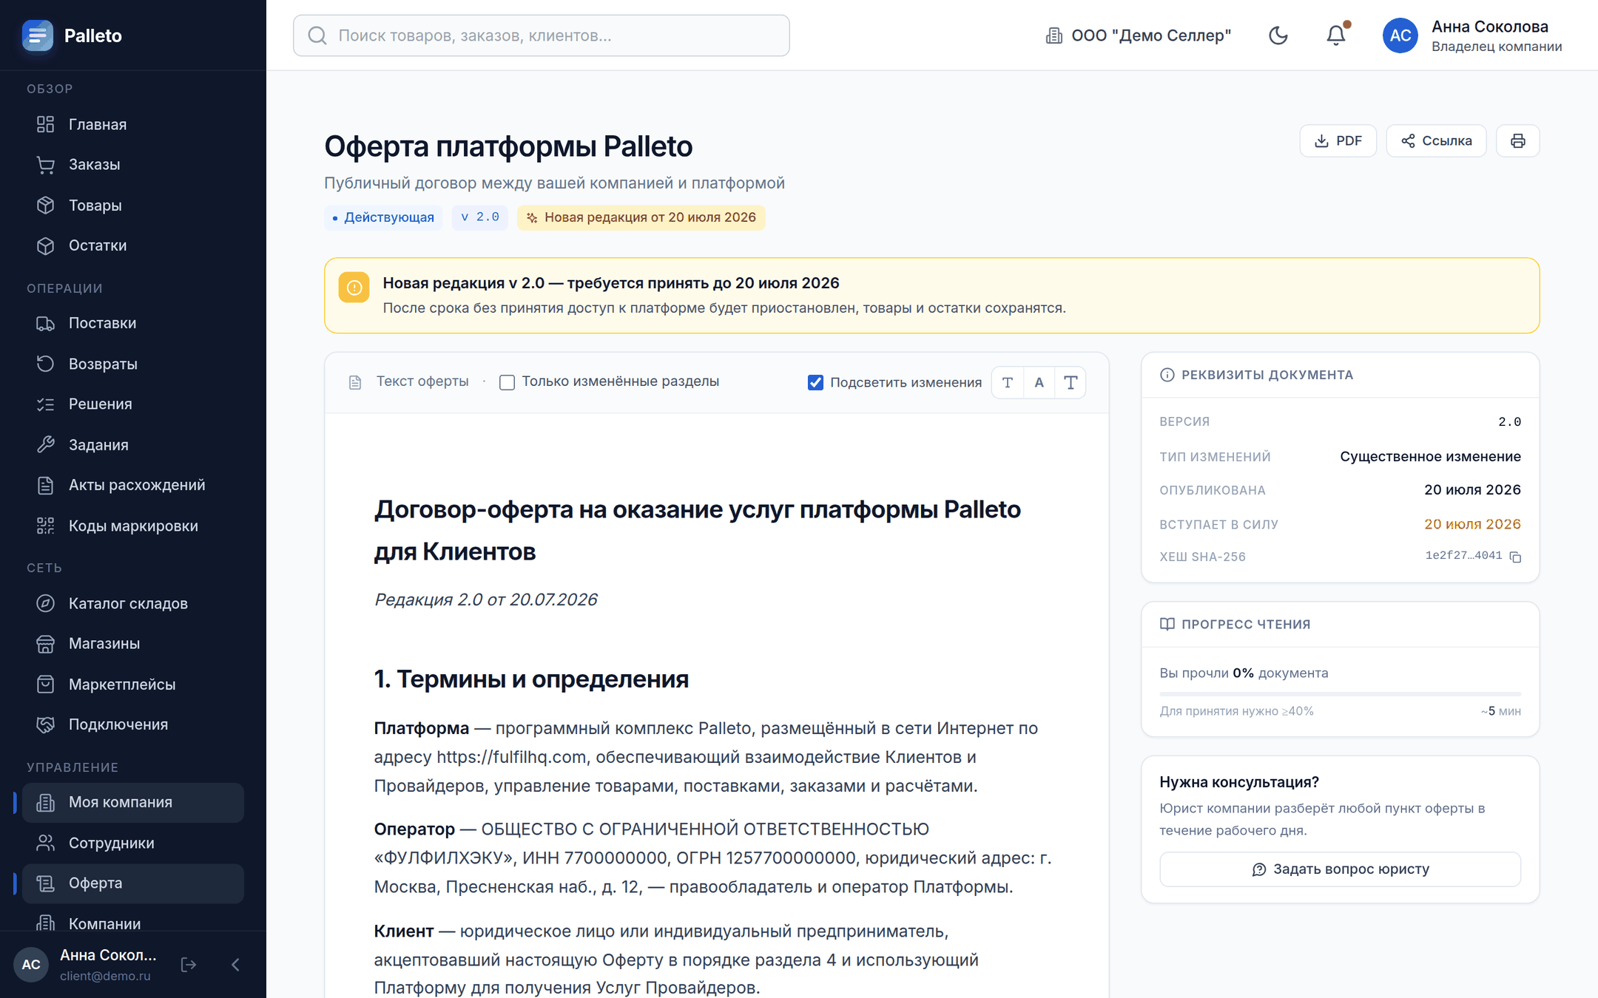Image resolution: width=1598 pixels, height=998 pixels.
Task: Click Задать вопрос юристу button
Action: (1341, 869)
